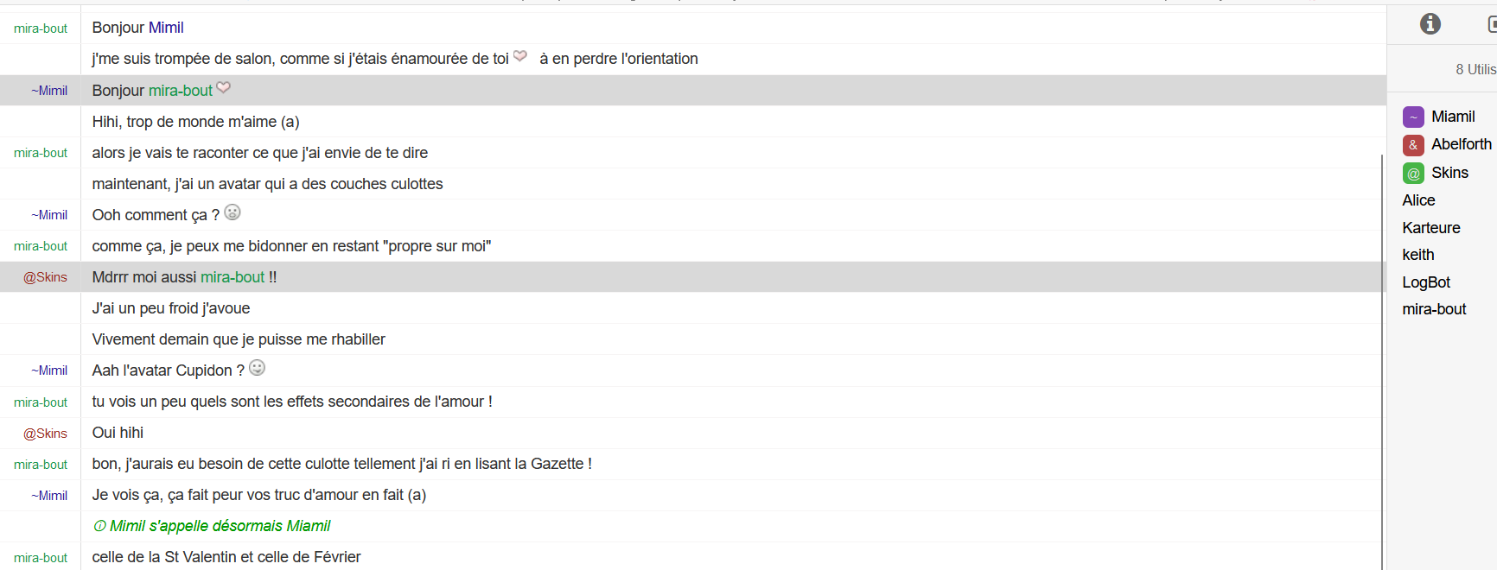Click the smiley after "Aah l'avatar Cupidon ?"
This screenshot has height=570, width=1497.
point(258,368)
